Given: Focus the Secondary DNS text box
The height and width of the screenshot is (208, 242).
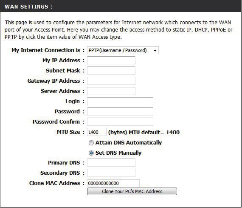Looking at the screenshot, I should 111,173.
